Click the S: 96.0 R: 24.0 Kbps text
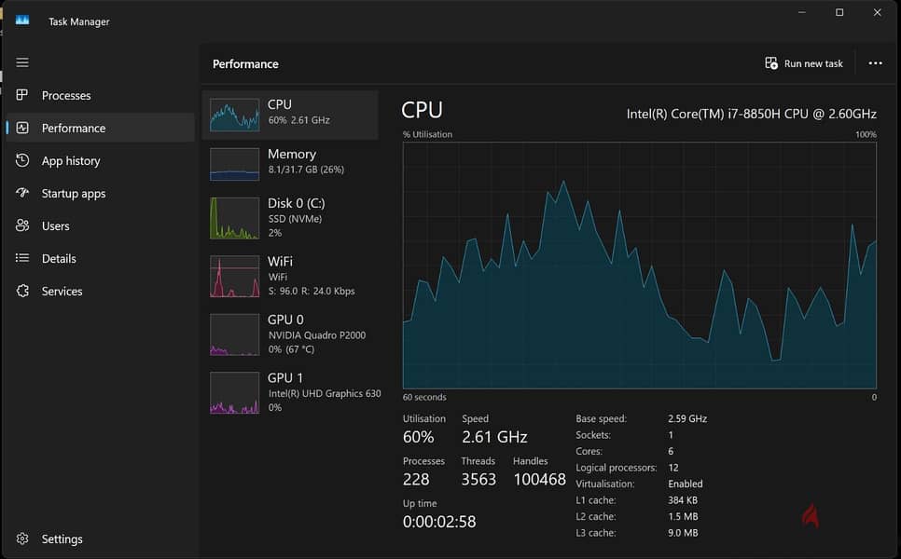This screenshot has height=559, width=901. 312,291
